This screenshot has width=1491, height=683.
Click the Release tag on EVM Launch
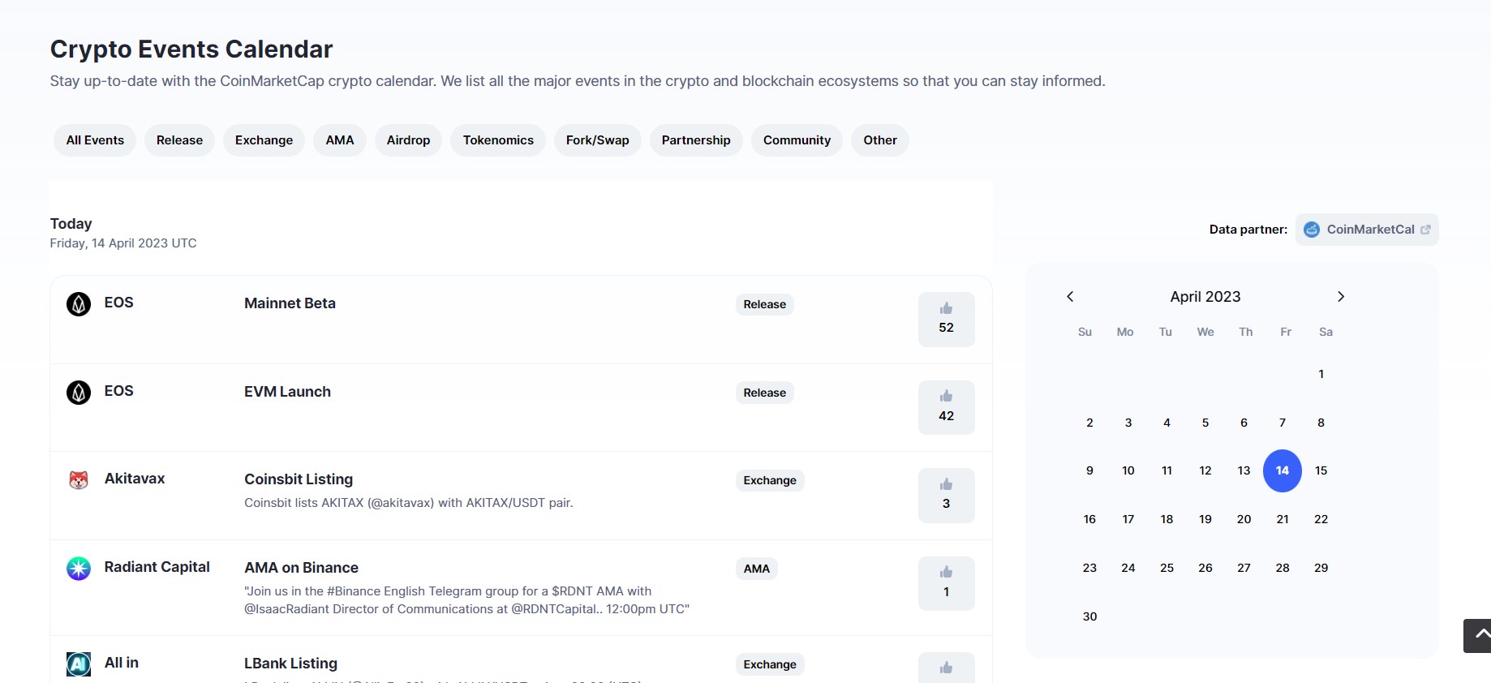pyautogui.click(x=765, y=393)
